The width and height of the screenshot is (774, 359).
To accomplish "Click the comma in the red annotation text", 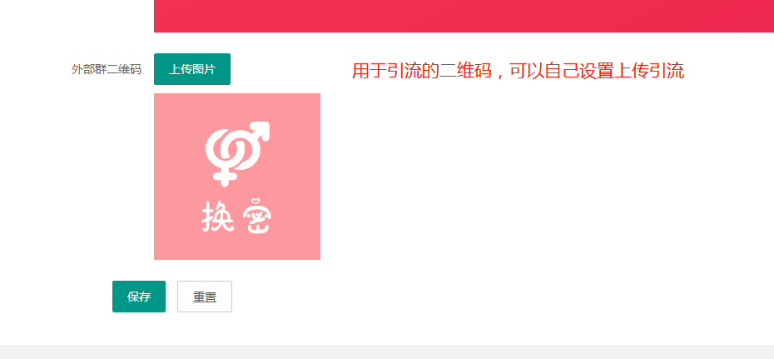I will tap(500, 75).
